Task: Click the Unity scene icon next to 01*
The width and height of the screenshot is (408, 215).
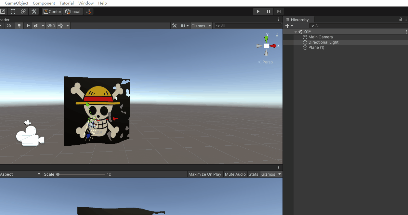Action: pos(300,32)
